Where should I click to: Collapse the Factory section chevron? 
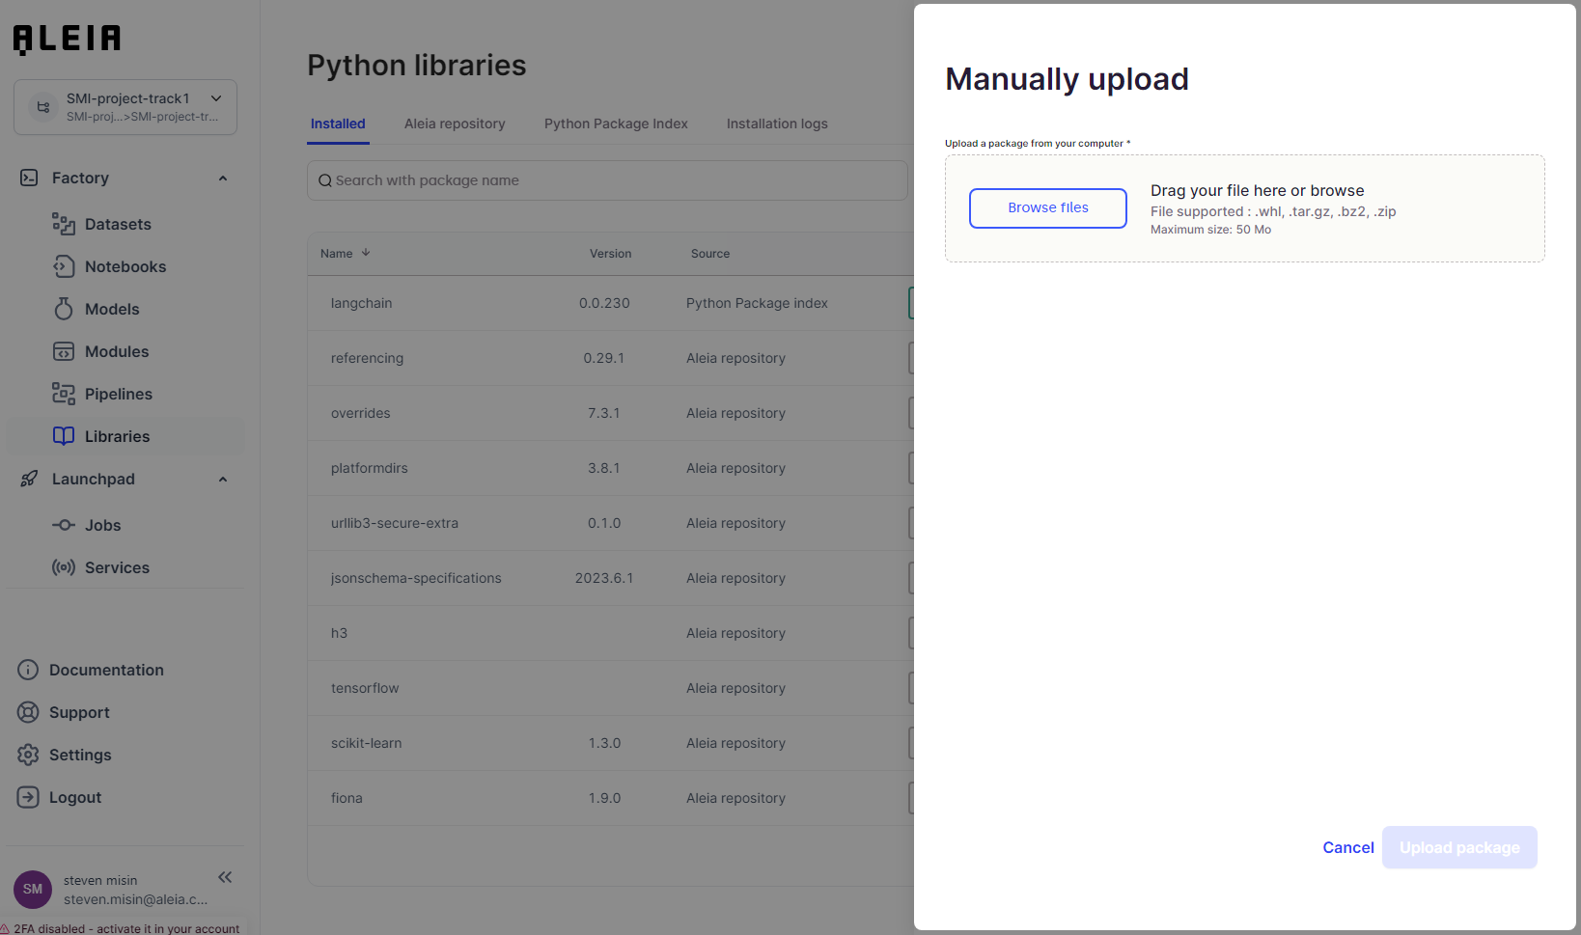coord(223,179)
